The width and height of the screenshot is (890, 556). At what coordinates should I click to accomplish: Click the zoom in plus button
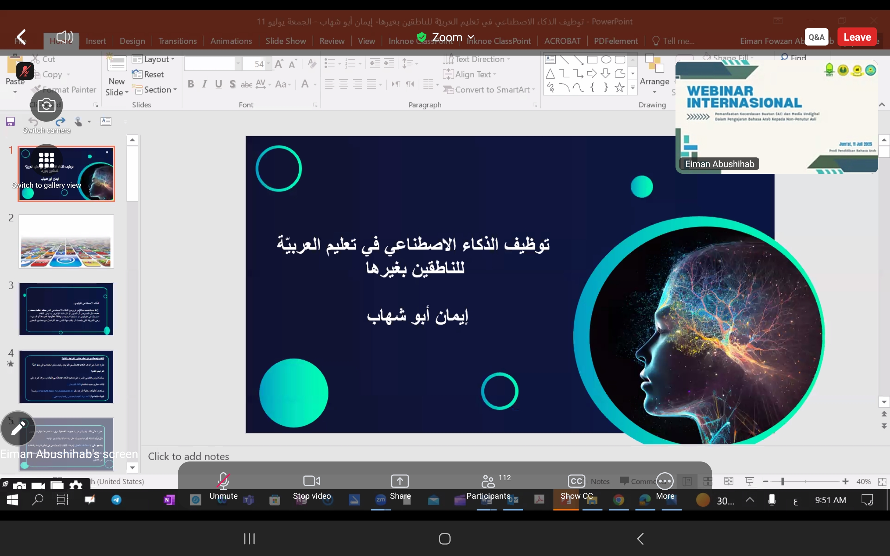pos(845,481)
